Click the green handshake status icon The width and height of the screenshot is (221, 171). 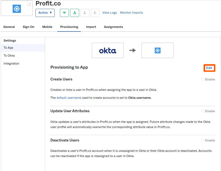(64, 13)
